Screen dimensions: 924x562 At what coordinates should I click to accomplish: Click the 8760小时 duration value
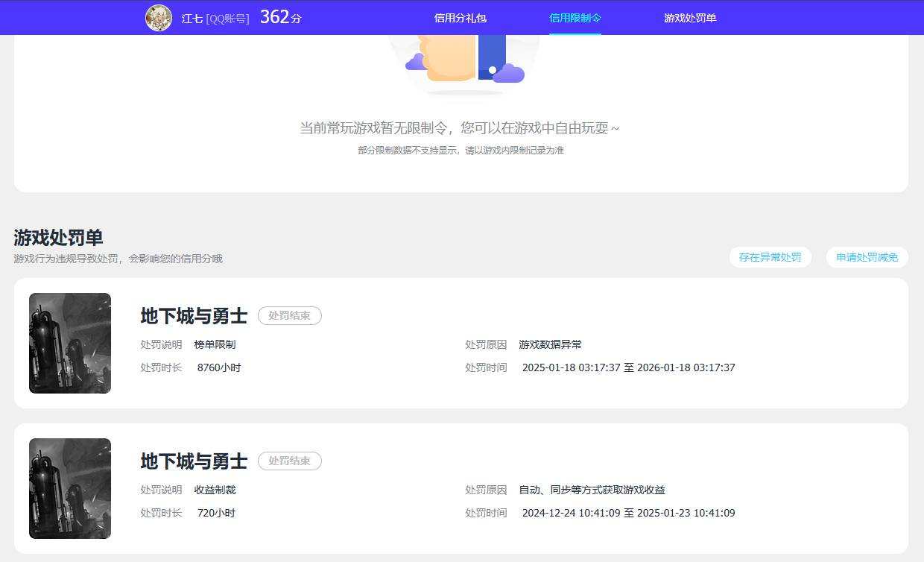[x=219, y=367]
